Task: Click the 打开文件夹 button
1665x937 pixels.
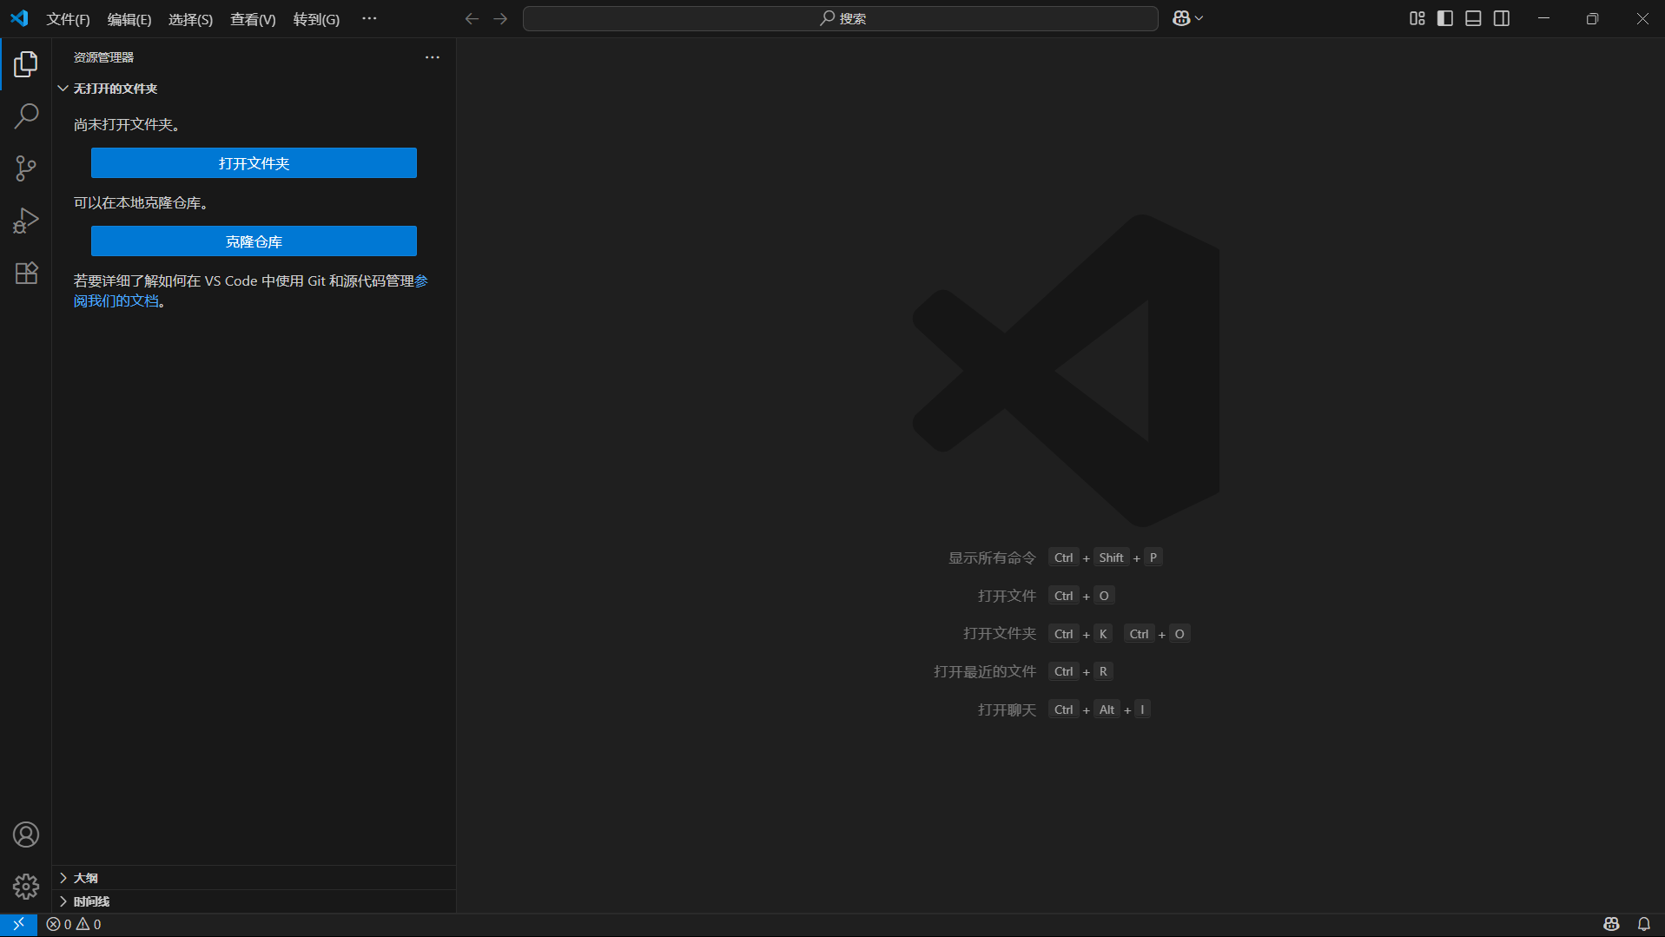Action: tap(254, 163)
